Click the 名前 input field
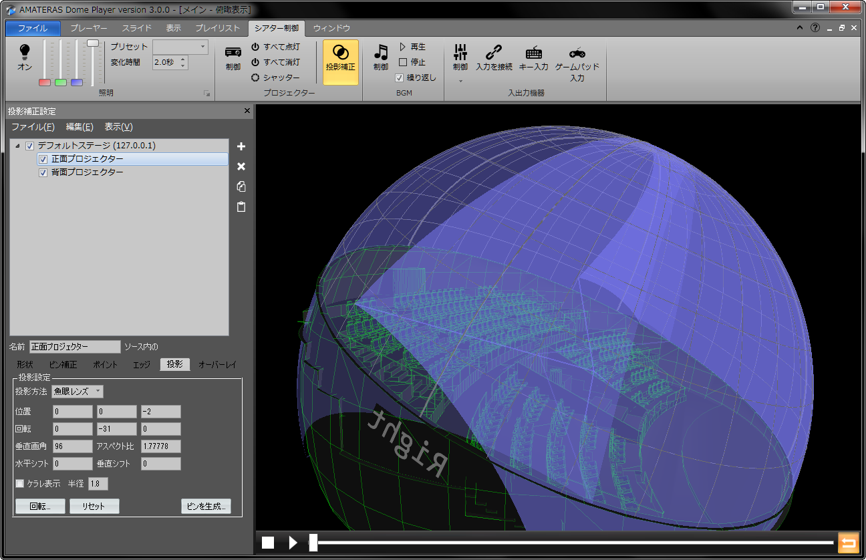866x560 pixels. point(75,347)
